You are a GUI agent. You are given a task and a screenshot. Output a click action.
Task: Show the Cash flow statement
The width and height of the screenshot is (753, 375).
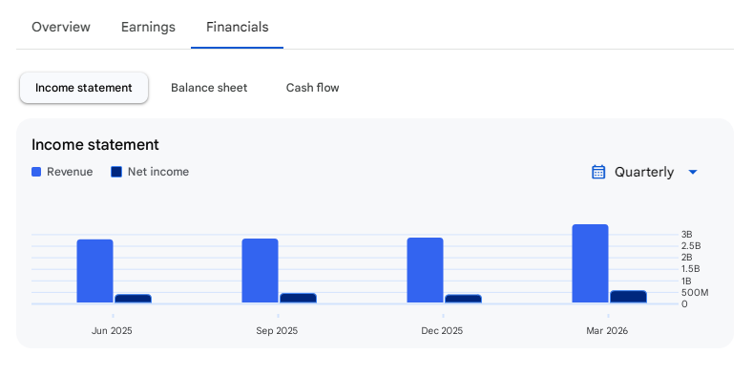pyautogui.click(x=313, y=88)
